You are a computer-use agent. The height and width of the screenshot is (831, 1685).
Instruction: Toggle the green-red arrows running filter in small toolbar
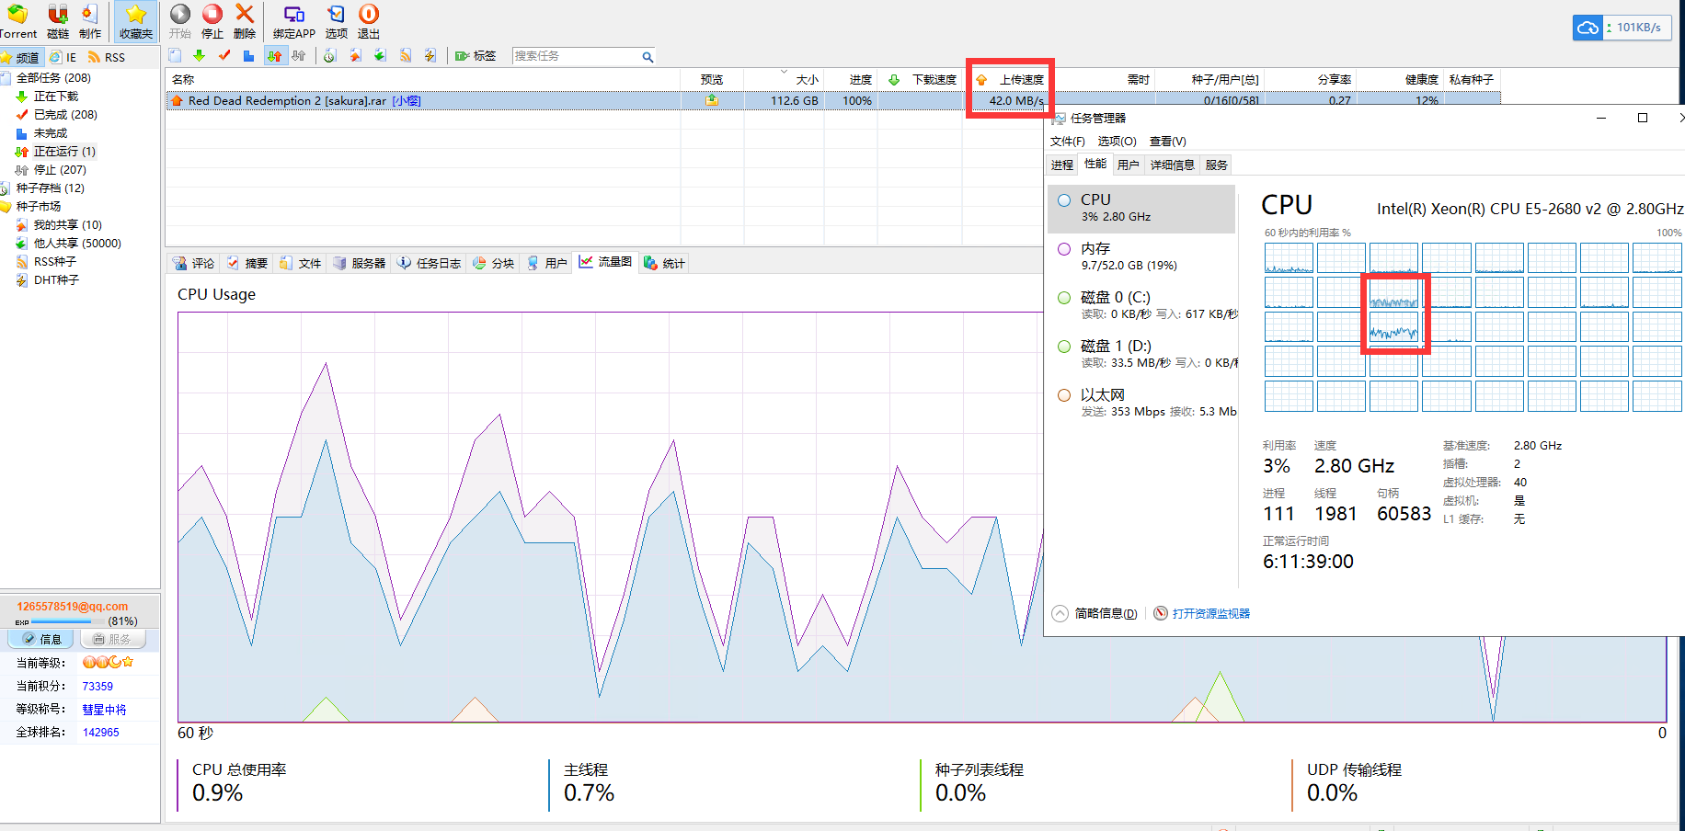pos(274,56)
